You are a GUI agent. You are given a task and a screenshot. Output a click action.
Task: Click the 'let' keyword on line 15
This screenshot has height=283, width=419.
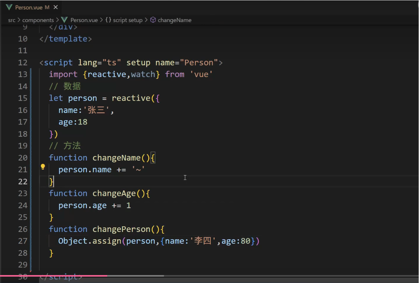[x=56, y=98]
